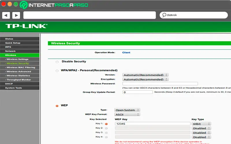Screen dimensions: 231x144
Task: Click the InternetPasoaPaso logo icon
Action: pos(24,5)
